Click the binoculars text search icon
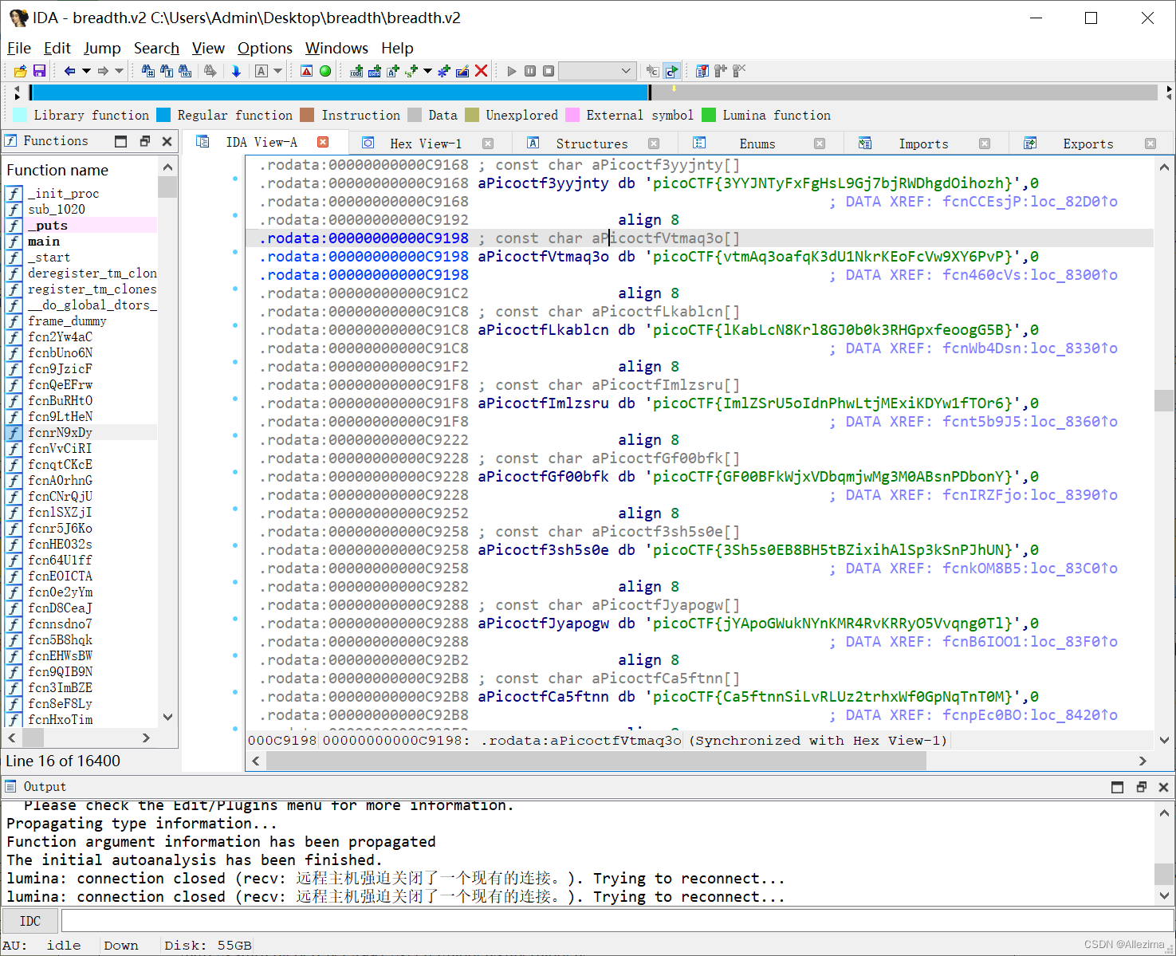 click(x=166, y=71)
